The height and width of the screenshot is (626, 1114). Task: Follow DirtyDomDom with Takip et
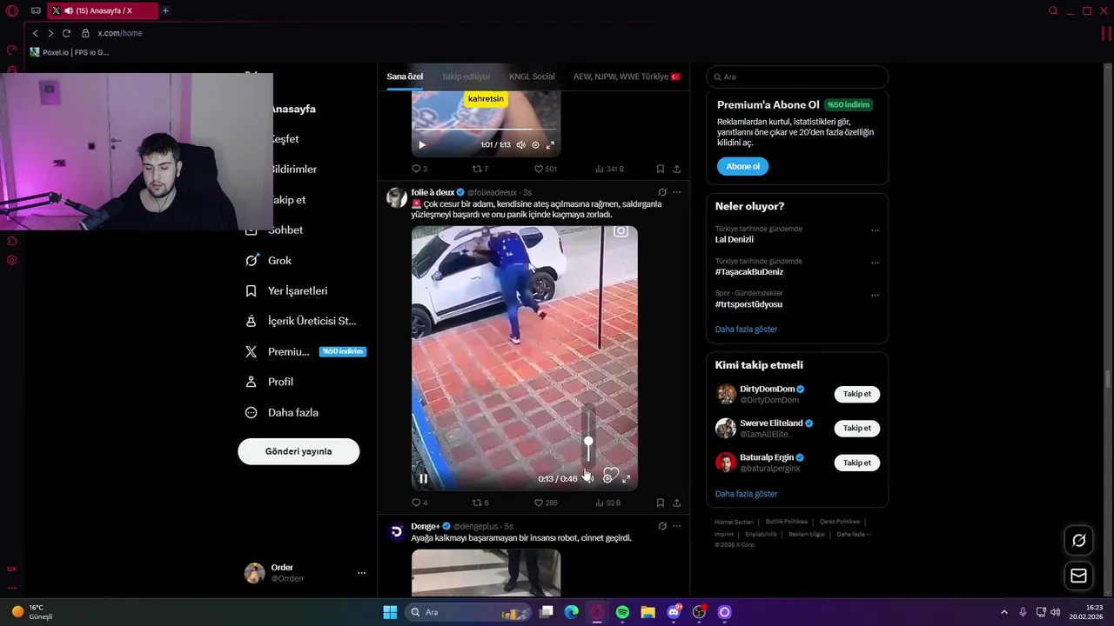click(856, 394)
